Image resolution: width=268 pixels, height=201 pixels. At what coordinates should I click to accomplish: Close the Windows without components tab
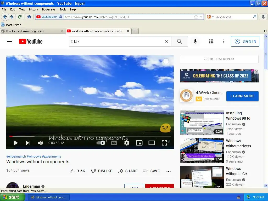coord(128,31)
